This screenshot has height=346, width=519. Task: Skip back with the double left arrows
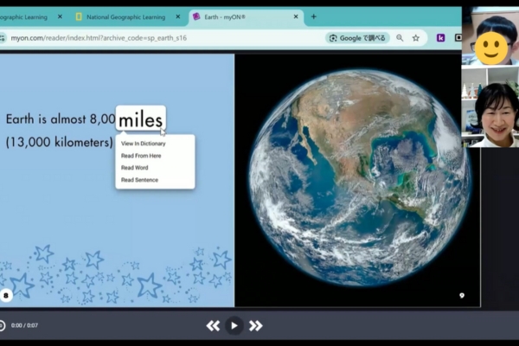pos(213,325)
